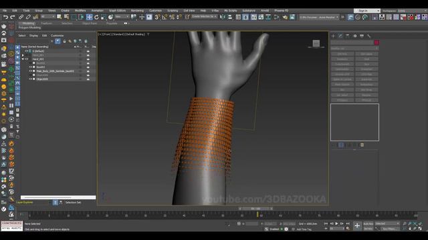Image resolution: width=428 pixels, height=240 pixels.
Task: Open the Sign In dropdown
Action: [x=366, y=11]
